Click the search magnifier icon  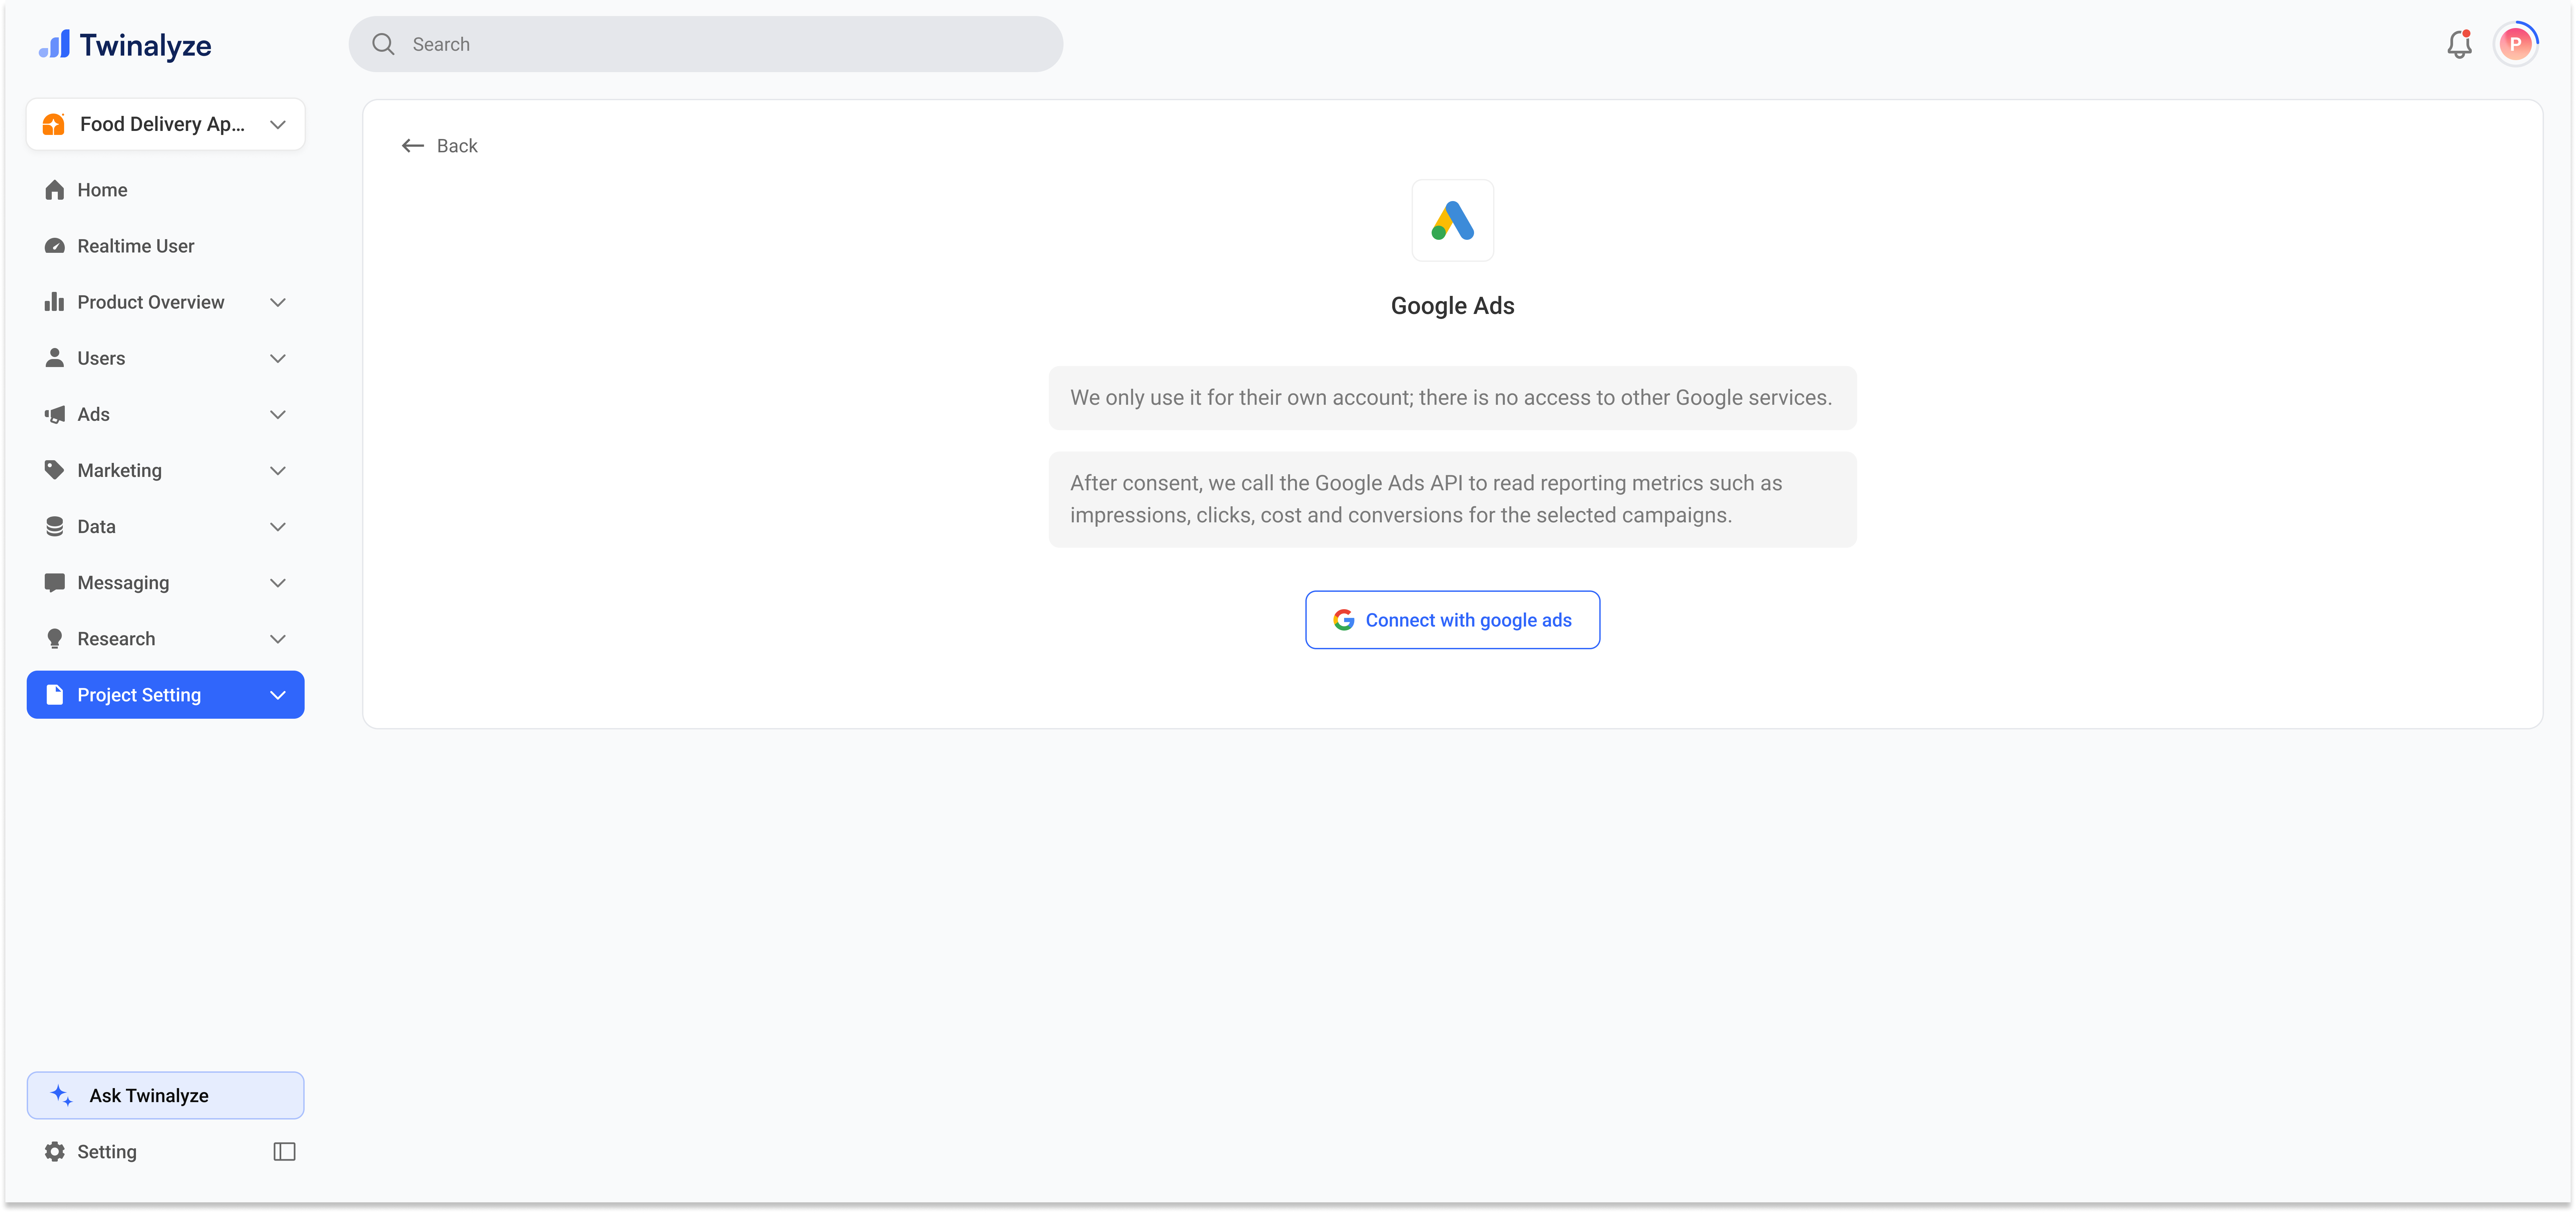383,44
